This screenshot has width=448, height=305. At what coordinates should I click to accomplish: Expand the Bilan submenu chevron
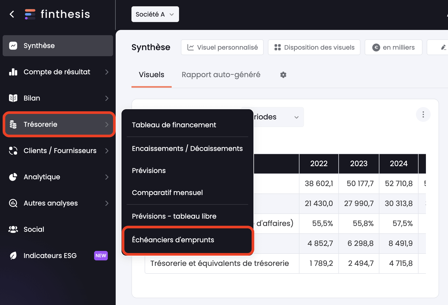click(107, 98)
